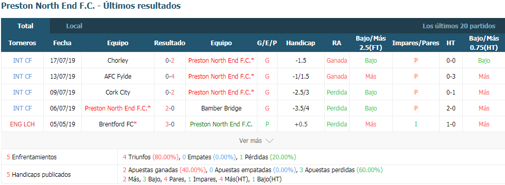Open the Chorley team link
The height and width of the screenshot is (185, 505).
[x=118, y=60]
